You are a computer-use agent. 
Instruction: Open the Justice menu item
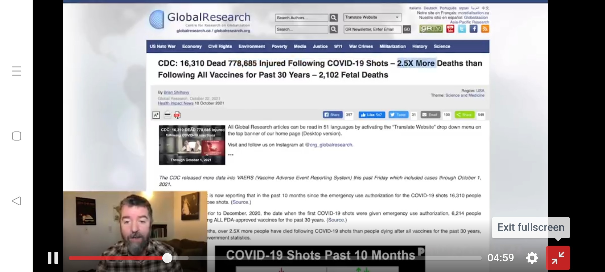320,46
